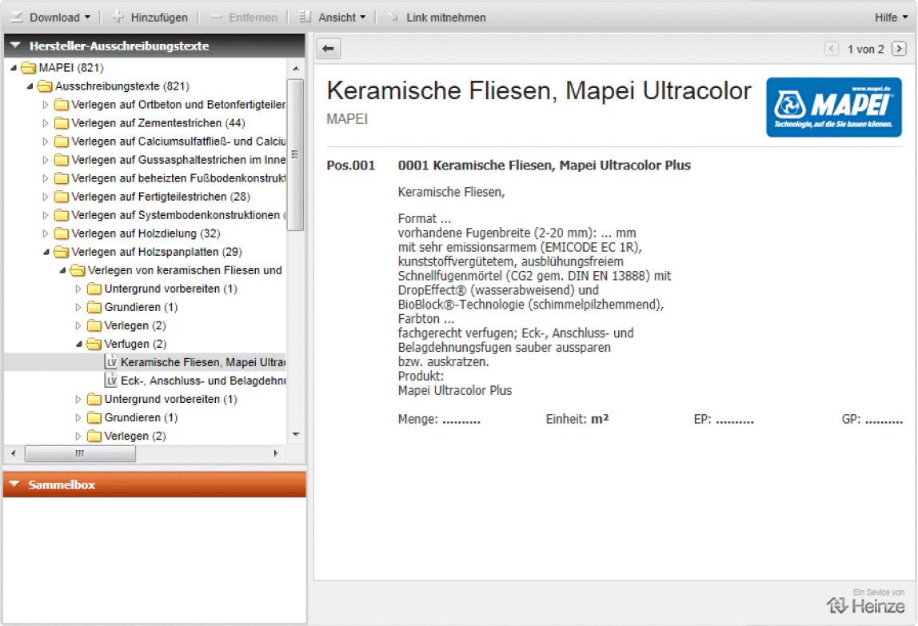Expand Verlegen auf Ortbeton folder
This screenshot has height=626, width=918.
tap(46, 105)
